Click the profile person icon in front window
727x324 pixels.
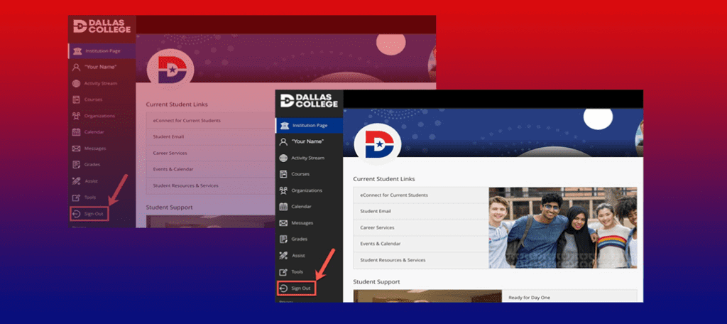284,141
